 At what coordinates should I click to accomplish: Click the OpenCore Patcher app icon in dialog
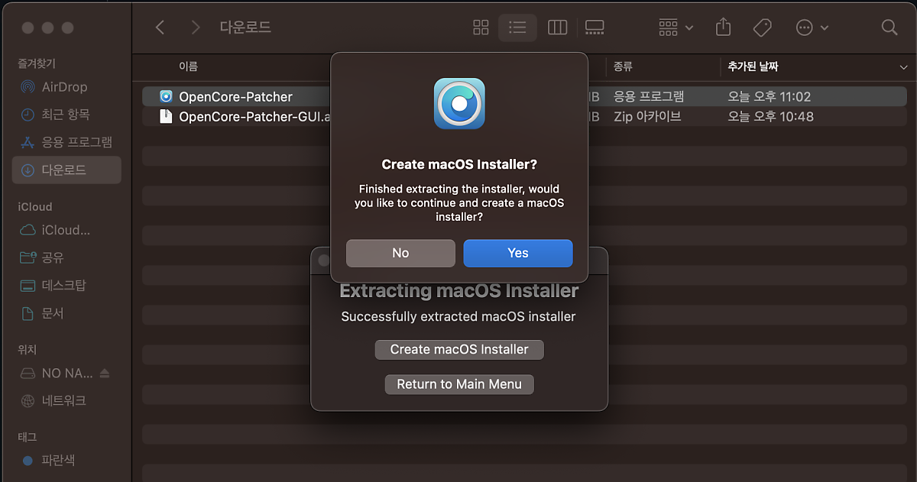point(459,103)
